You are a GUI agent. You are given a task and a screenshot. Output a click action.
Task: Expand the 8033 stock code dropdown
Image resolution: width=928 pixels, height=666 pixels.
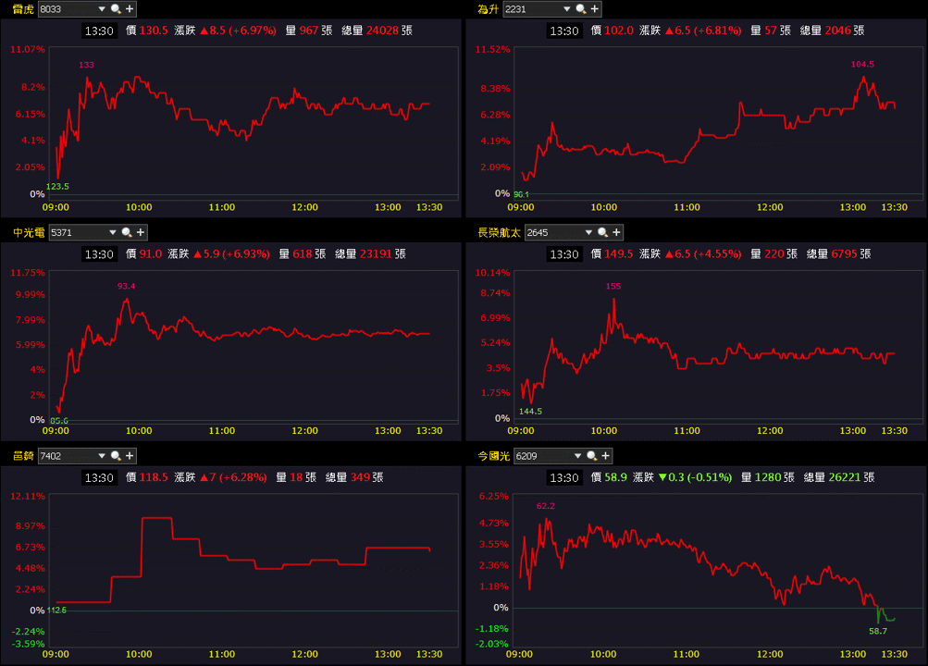pos(102,9)
